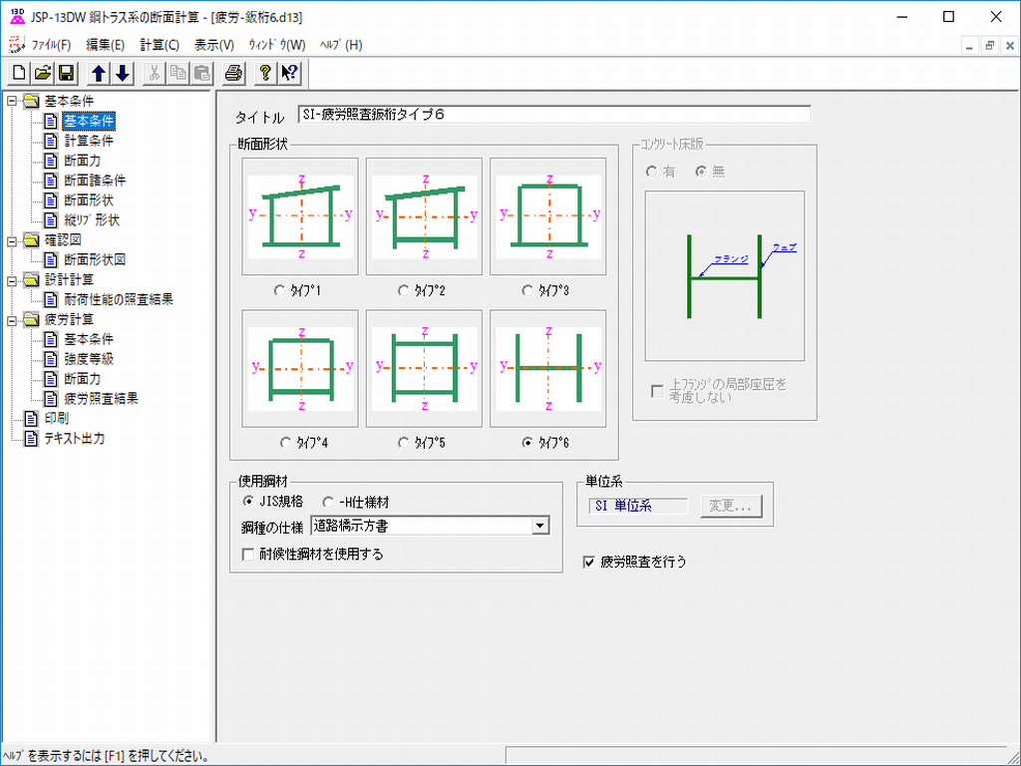
Task: Click the yellow question mark help icon
Action: [265, 73]
